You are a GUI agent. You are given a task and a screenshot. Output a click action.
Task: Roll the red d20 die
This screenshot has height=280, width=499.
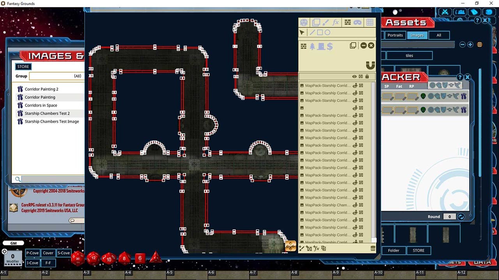coord(77,258)
